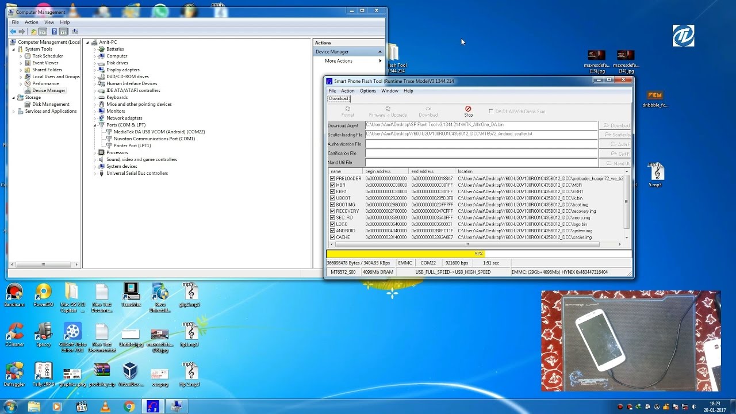Uncheck EBR1 partition checkbox
The height and width of the screenshot is (414, 736).
tap(332, 191)
